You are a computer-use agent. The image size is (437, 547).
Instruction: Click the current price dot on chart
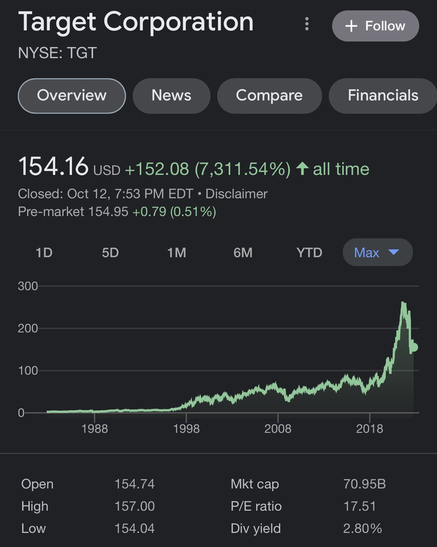pyautogui.click(x=414, y=347)
